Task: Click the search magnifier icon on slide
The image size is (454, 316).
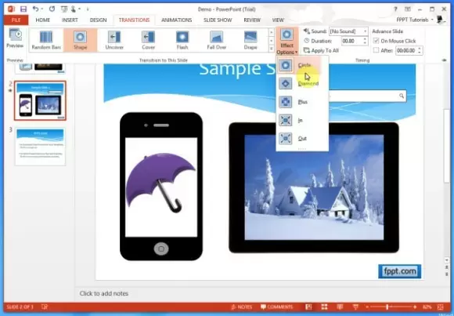Action: [x=402, y=96]
